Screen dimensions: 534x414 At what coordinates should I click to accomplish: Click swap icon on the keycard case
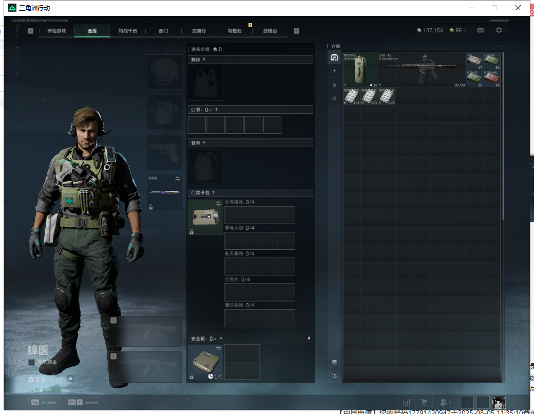[219, 204]
